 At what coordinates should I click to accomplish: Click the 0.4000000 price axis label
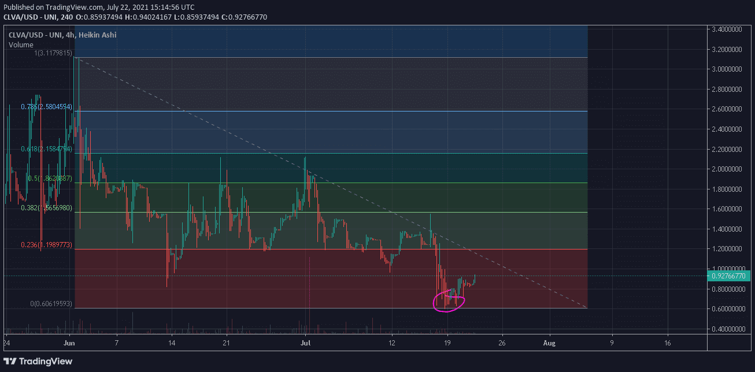coord(730,329)
